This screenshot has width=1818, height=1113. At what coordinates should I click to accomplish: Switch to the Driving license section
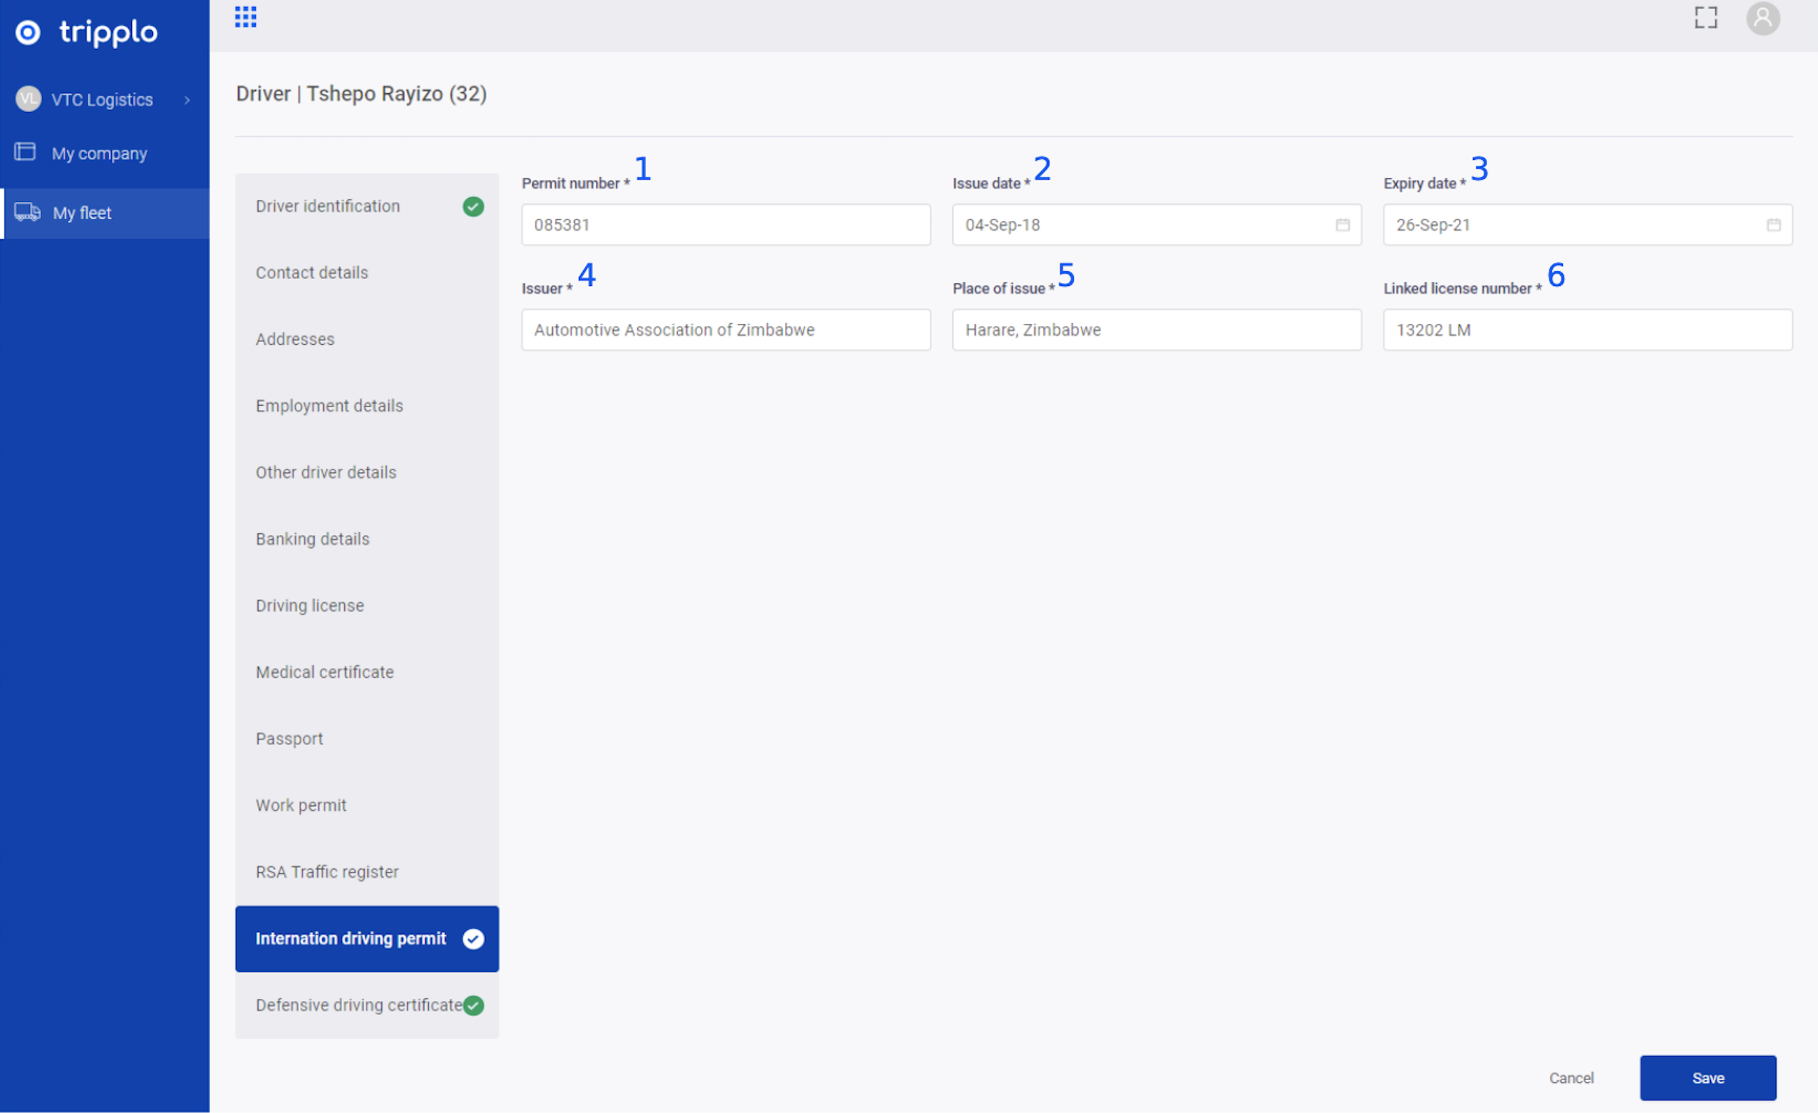coord(310,606)
